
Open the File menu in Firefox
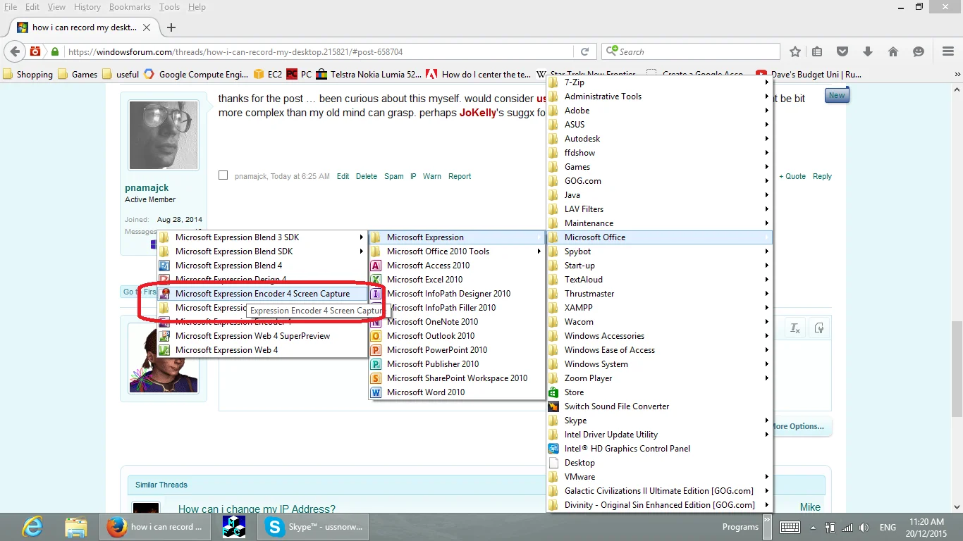[x=11, y=7]
